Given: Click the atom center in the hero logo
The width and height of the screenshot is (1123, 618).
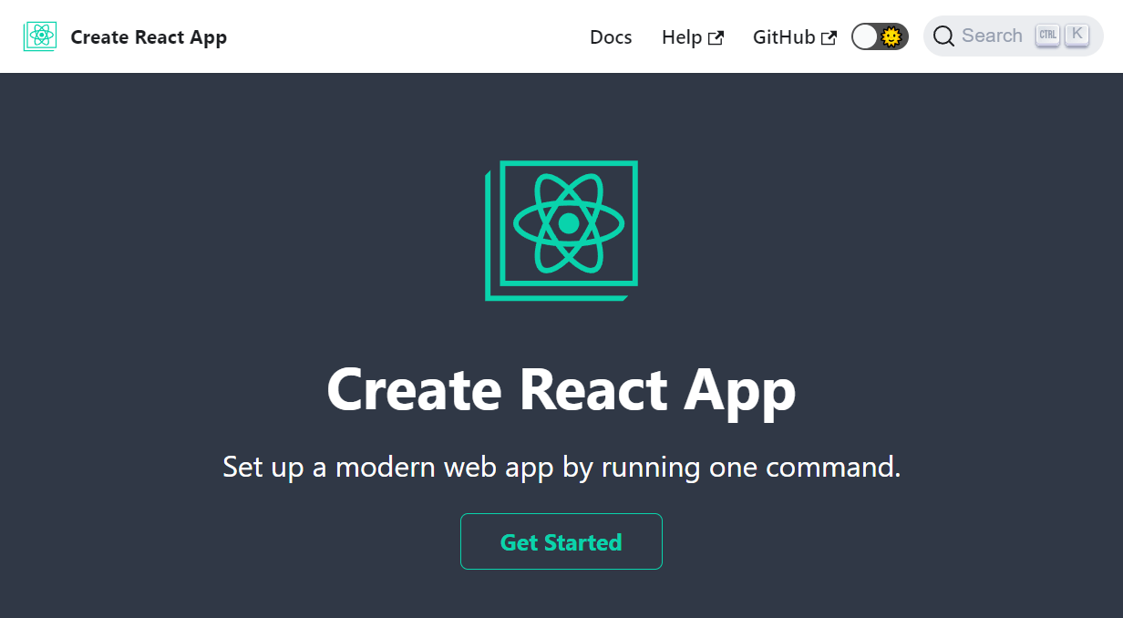Looking at the screenshot, I should tap(569, 223).
